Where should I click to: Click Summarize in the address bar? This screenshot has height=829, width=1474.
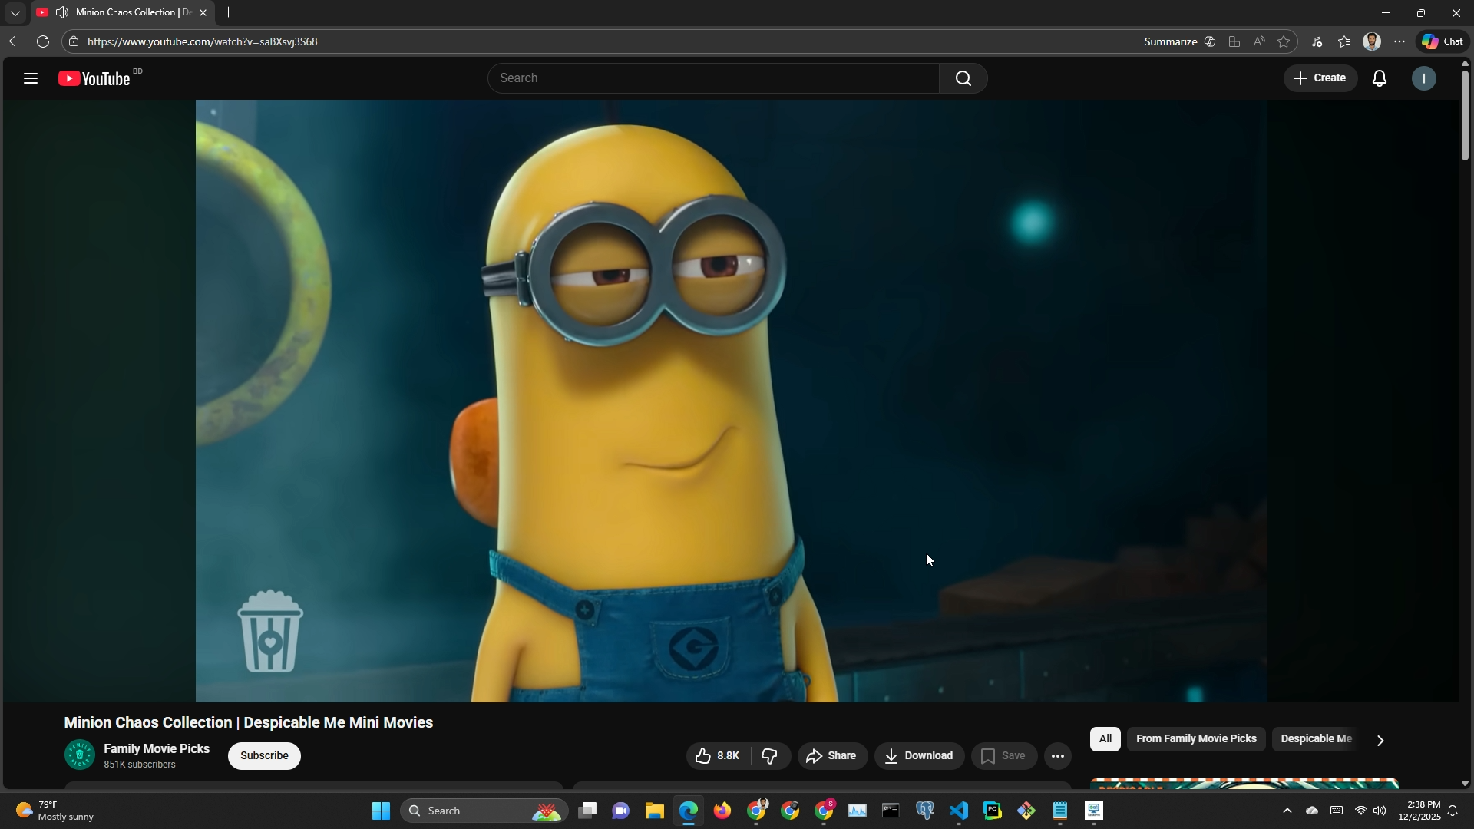point(1170,41)
